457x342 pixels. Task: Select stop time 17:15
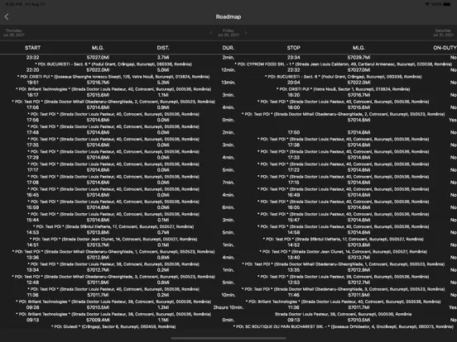click(294, 183)
